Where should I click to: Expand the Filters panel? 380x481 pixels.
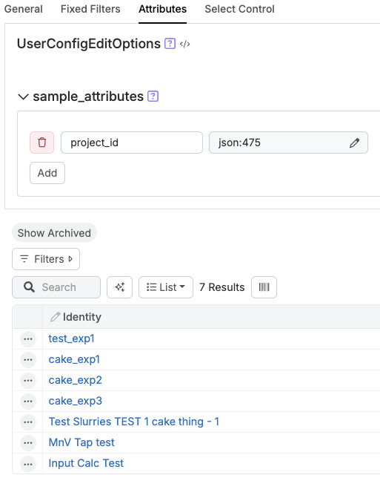coord(46,259)
